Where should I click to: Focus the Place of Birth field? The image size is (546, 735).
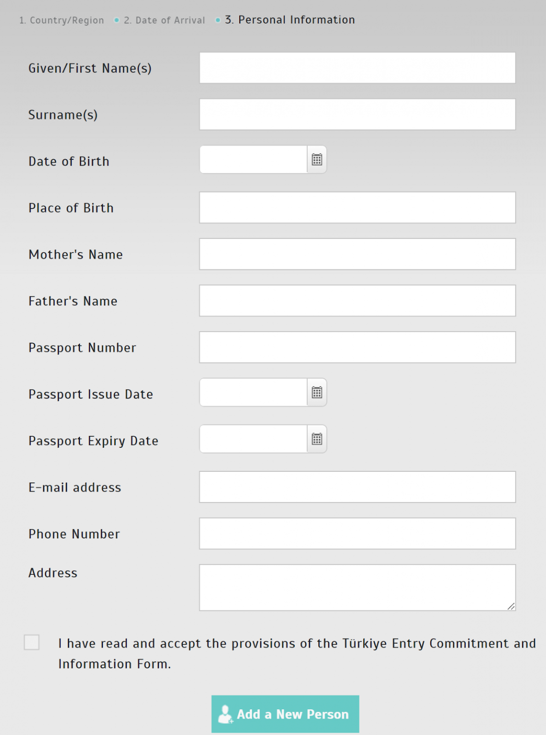click(x=357, y=208)
